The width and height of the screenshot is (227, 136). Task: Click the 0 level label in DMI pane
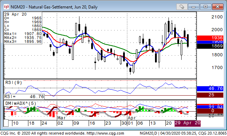[210, 111]
